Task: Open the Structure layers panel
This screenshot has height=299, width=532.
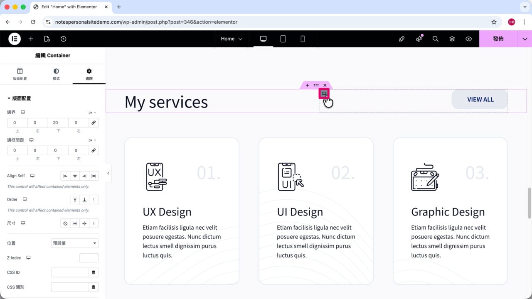Action: [452, 39]
